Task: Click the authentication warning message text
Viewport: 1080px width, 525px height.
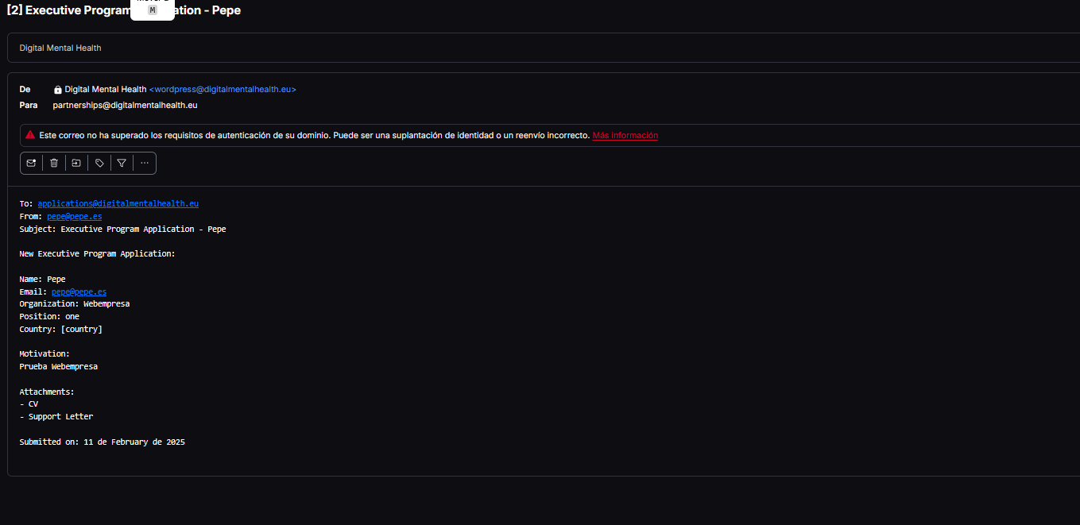Action: (315, 135)
